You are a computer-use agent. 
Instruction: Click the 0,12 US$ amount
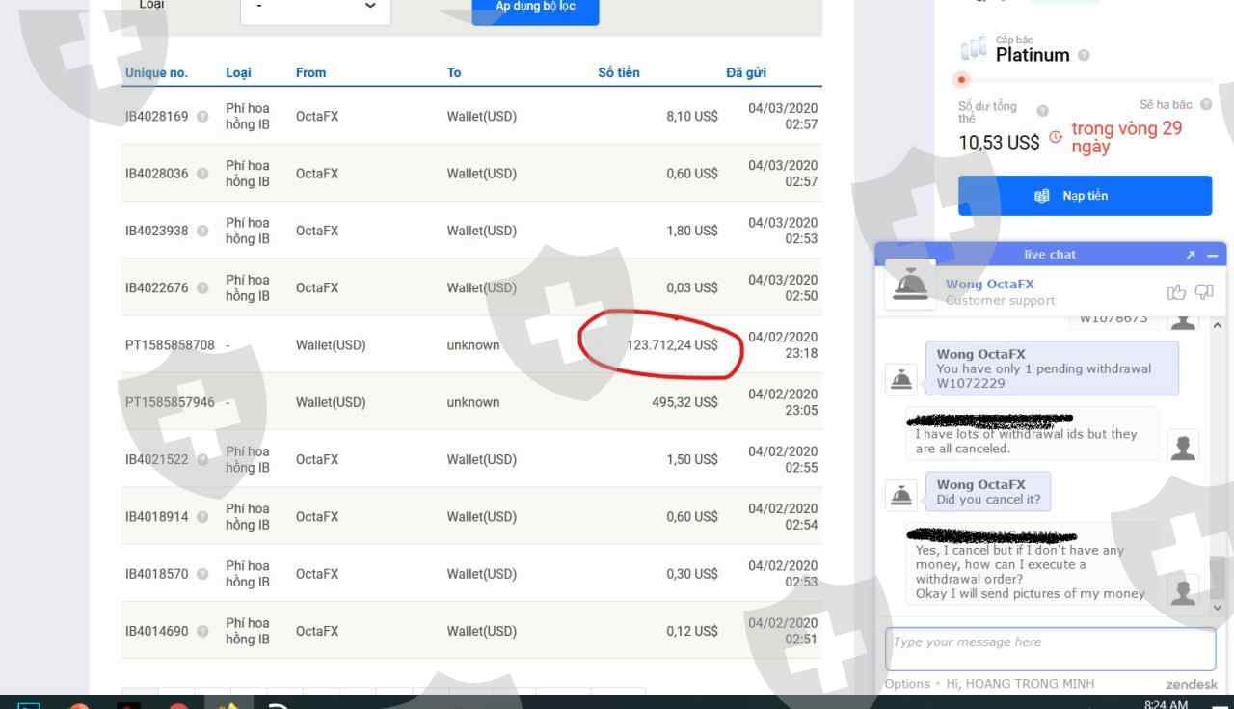pyautogui.click(x=692, y=632)
